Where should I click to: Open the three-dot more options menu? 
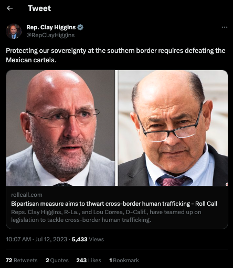tap(225, 27)
